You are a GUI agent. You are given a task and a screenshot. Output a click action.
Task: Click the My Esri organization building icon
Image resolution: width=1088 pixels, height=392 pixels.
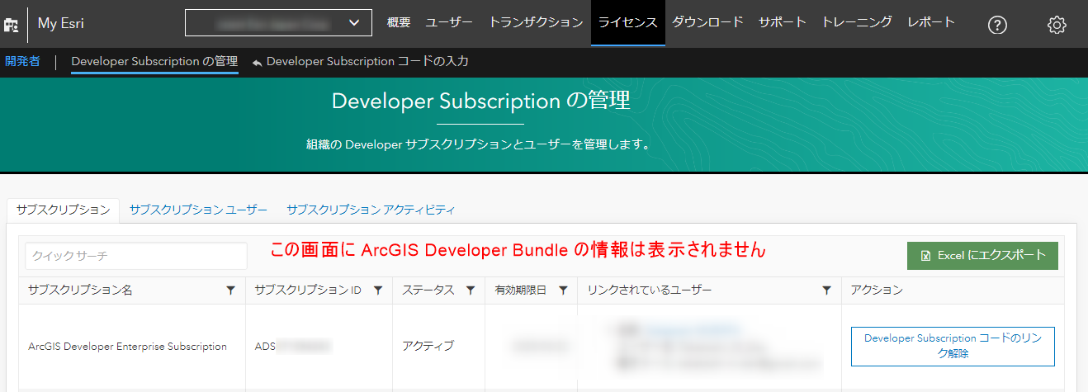pos(11,25)
